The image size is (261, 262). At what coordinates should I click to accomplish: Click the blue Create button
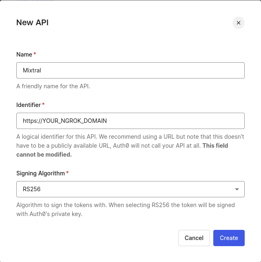(229, 238)
